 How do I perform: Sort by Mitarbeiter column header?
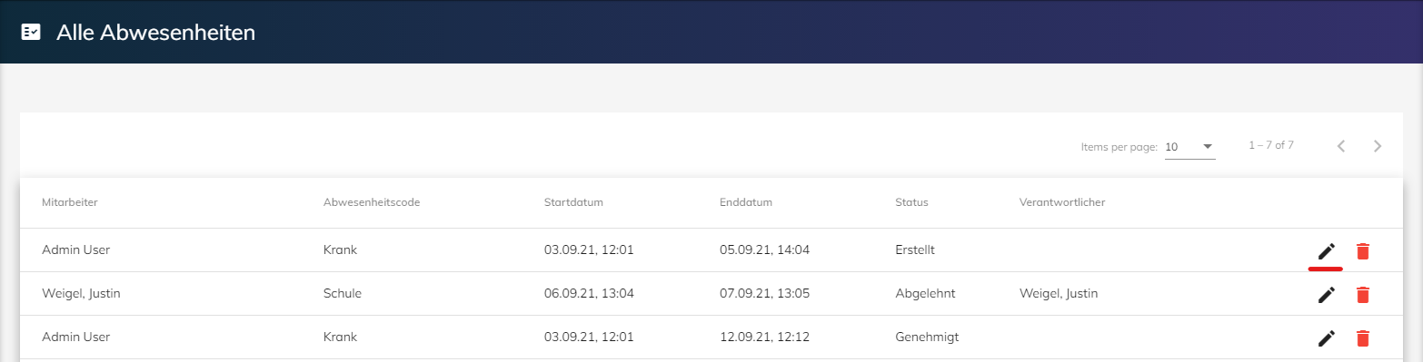(70, 202)
